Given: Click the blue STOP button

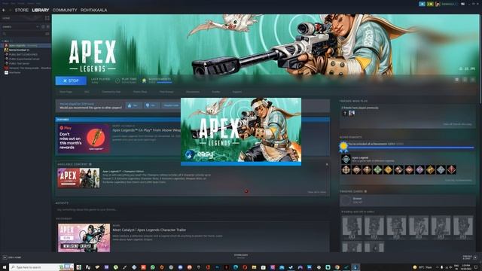Looking at the screenshot, I should [71, 81].
